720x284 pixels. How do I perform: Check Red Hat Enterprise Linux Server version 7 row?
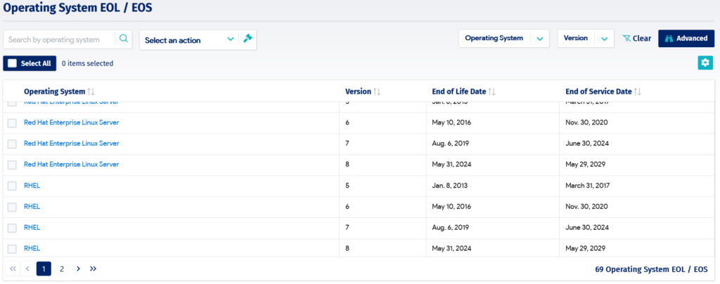point(13,143)
